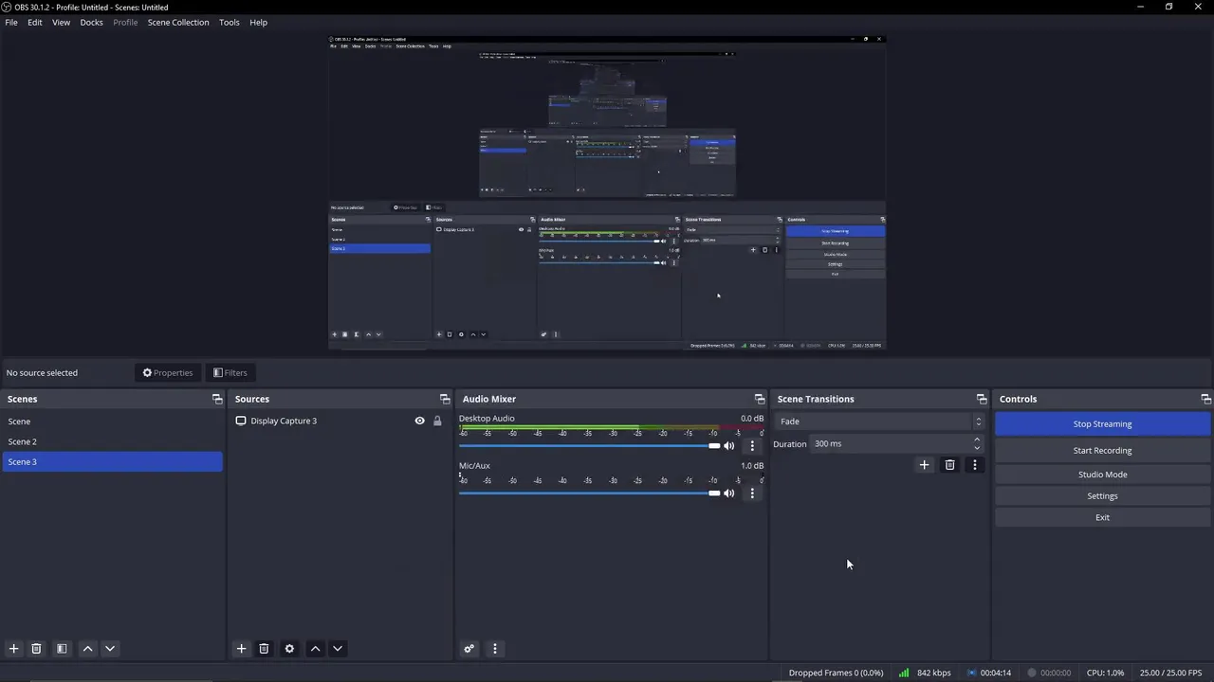Open the Tools menu

coord(230,22)
